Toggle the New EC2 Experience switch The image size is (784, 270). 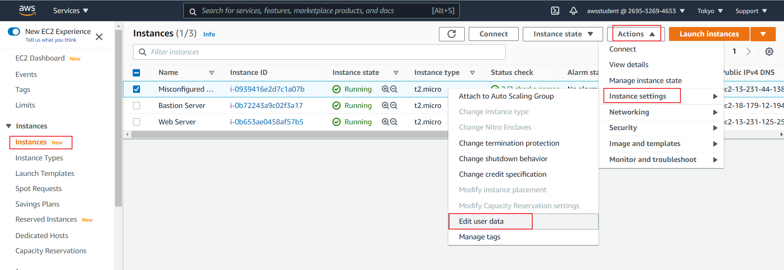point(14,32)
